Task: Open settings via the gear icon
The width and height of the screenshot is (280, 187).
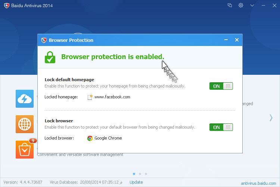Action: point(241,5)
